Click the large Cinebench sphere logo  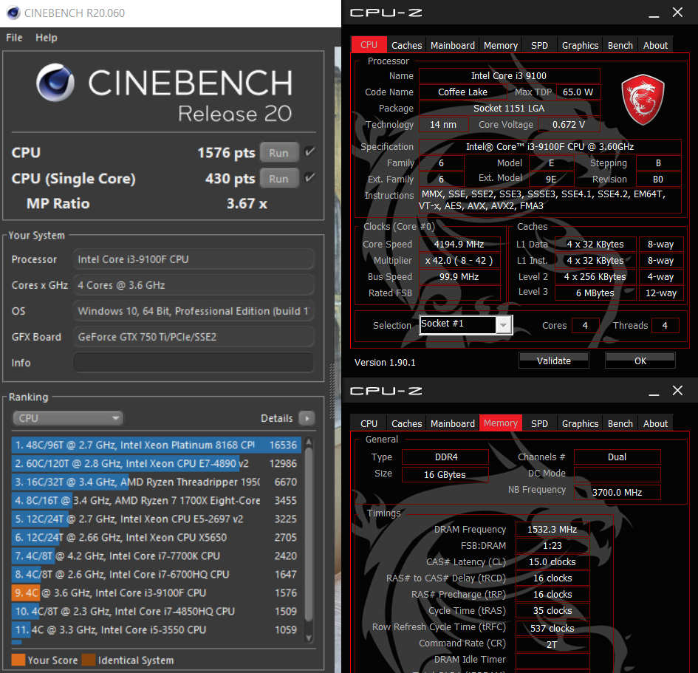pyautogui.click(x=55, y=83)
